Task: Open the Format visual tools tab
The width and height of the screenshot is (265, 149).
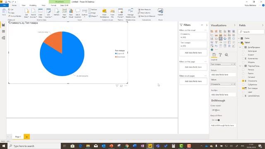Action: [53, 5]
